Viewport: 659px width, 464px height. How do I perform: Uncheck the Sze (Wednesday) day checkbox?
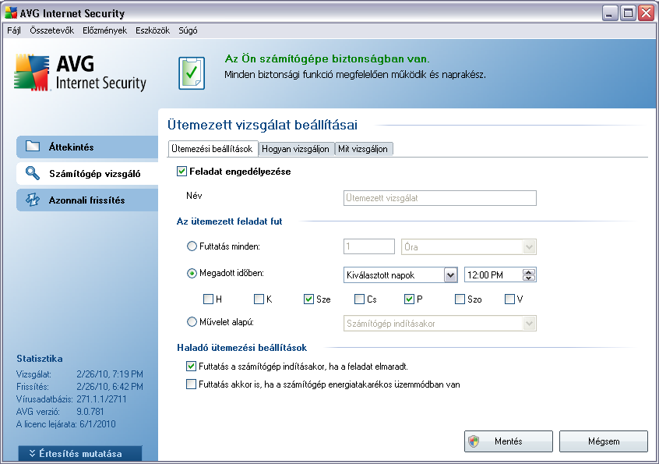tap(309, 299)
